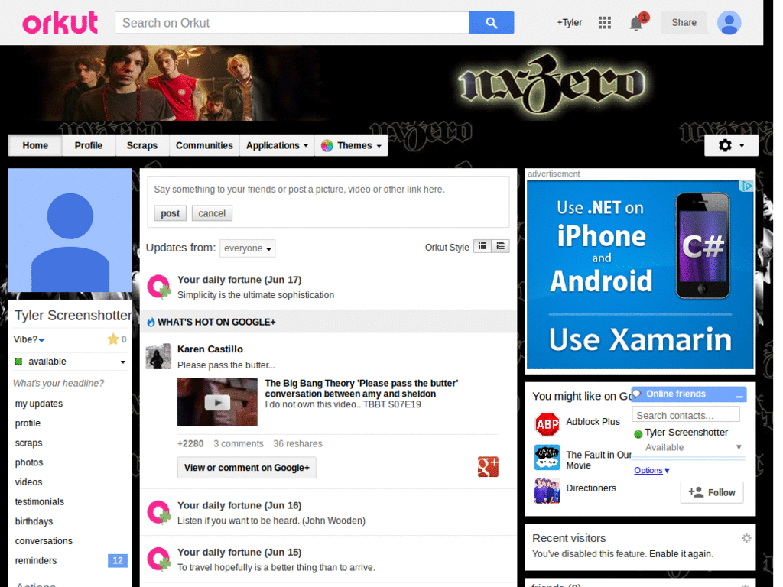783x587 pixels.
Task: Go to the Scraps tab
Action: click(x=141, y=146)
